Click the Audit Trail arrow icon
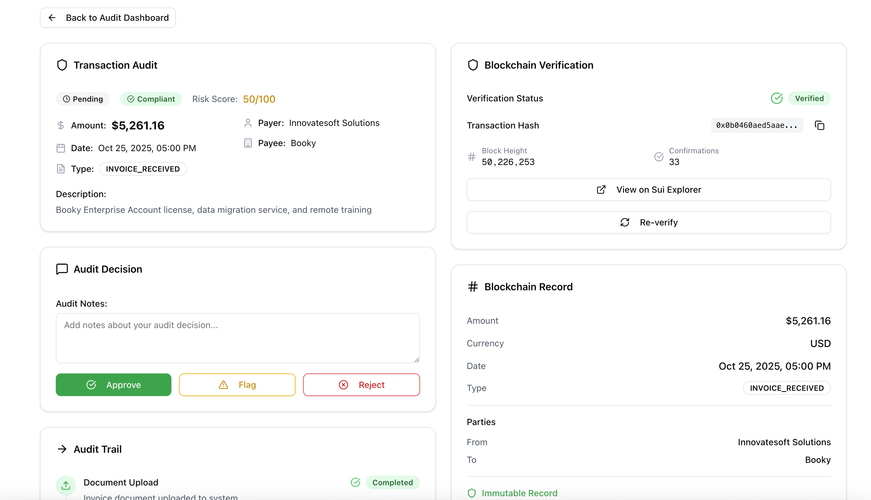 pyautogui.click(x=62, y=449)
